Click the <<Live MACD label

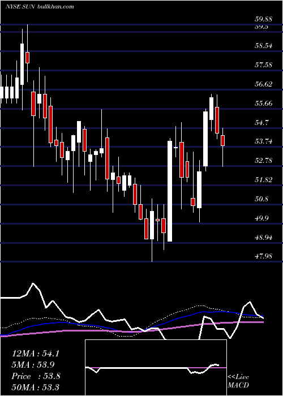pos(238,381)
